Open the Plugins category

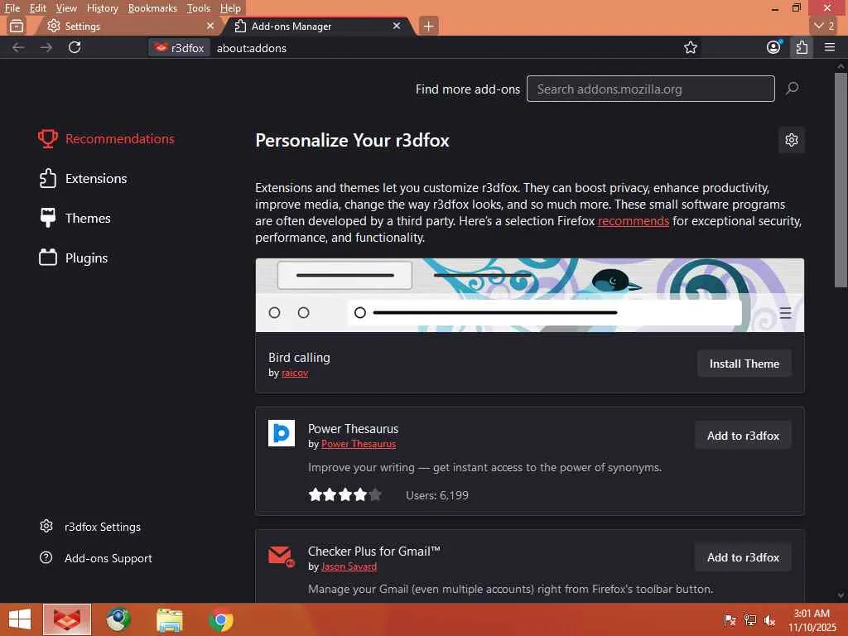click(x=73, y=258)
